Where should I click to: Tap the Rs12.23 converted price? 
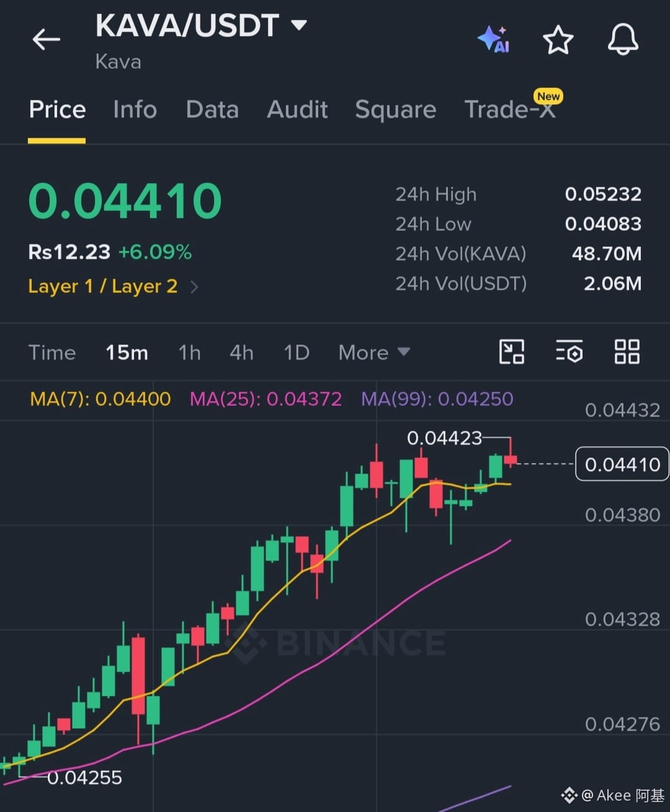pos(69,252)
